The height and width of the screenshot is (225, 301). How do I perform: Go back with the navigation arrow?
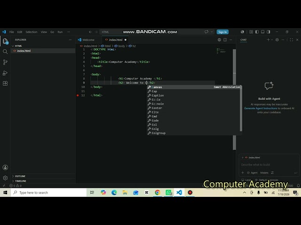[90, 32]
